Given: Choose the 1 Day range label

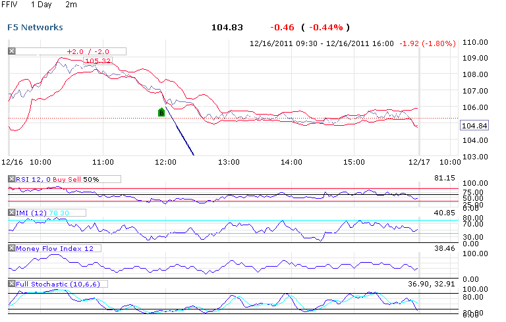Looking at the screenshot, I should click(41, 5).
